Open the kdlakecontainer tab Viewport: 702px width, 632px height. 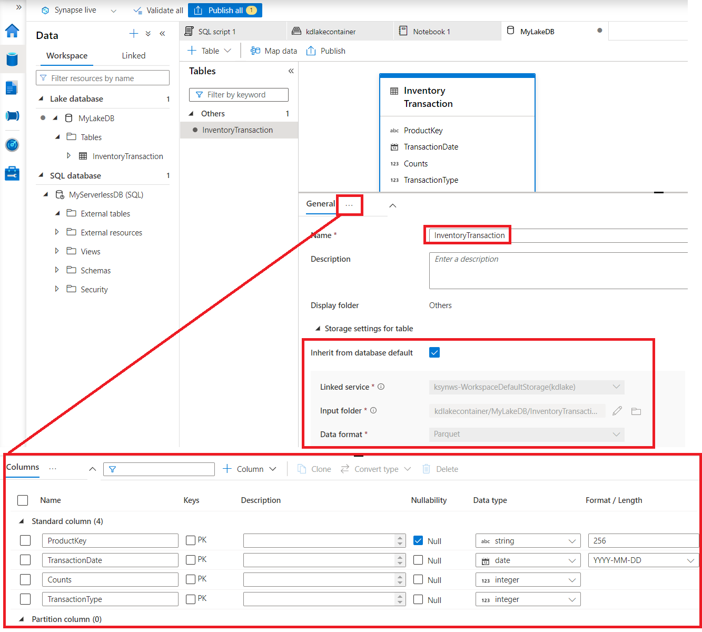coord(340,32)
